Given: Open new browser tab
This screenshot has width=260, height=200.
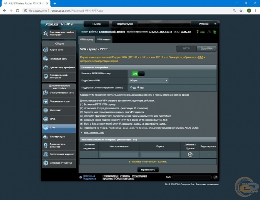Looking at the screenshot, I should (x=55, y=3).
